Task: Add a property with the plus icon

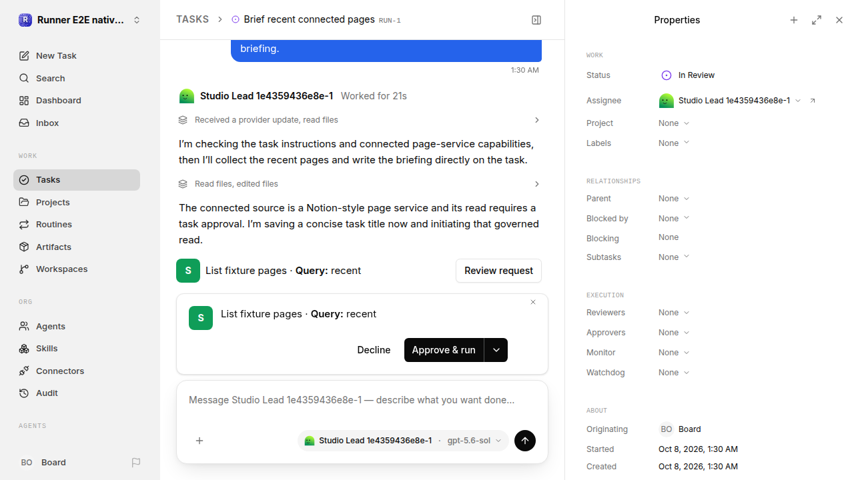Action: 794,20
